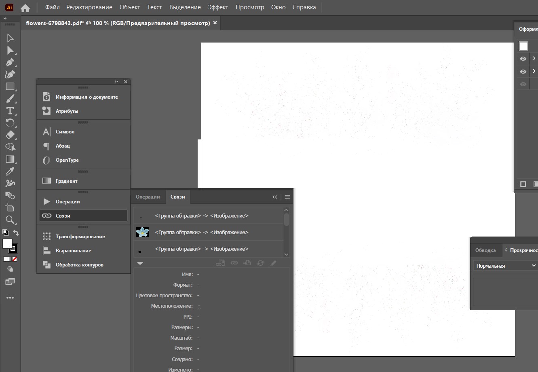Screen dimensions: 538x372
Task: Select the Paintbrush tool
Action: point(10,99)
